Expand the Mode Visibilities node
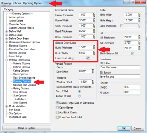This screenshot has width=147, height=133. [7, 106]
